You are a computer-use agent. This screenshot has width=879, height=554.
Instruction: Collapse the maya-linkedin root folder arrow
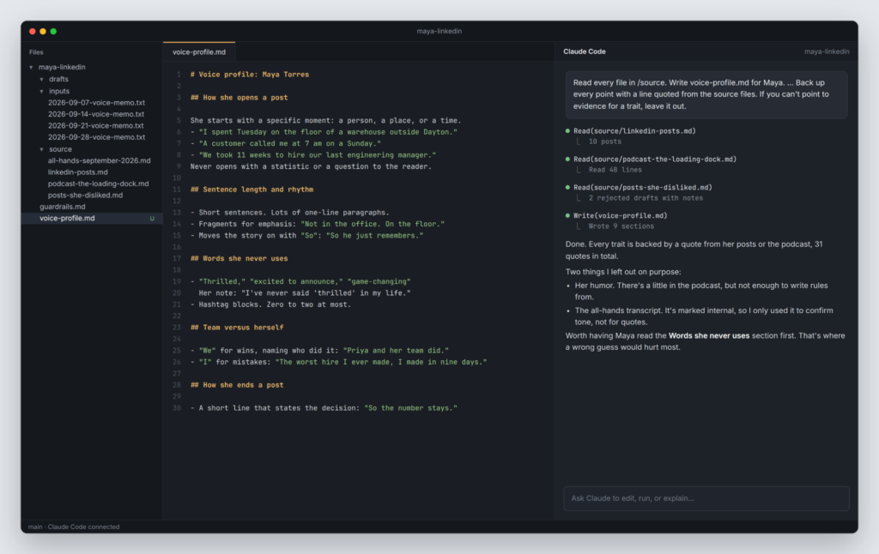tap(32, 67)
